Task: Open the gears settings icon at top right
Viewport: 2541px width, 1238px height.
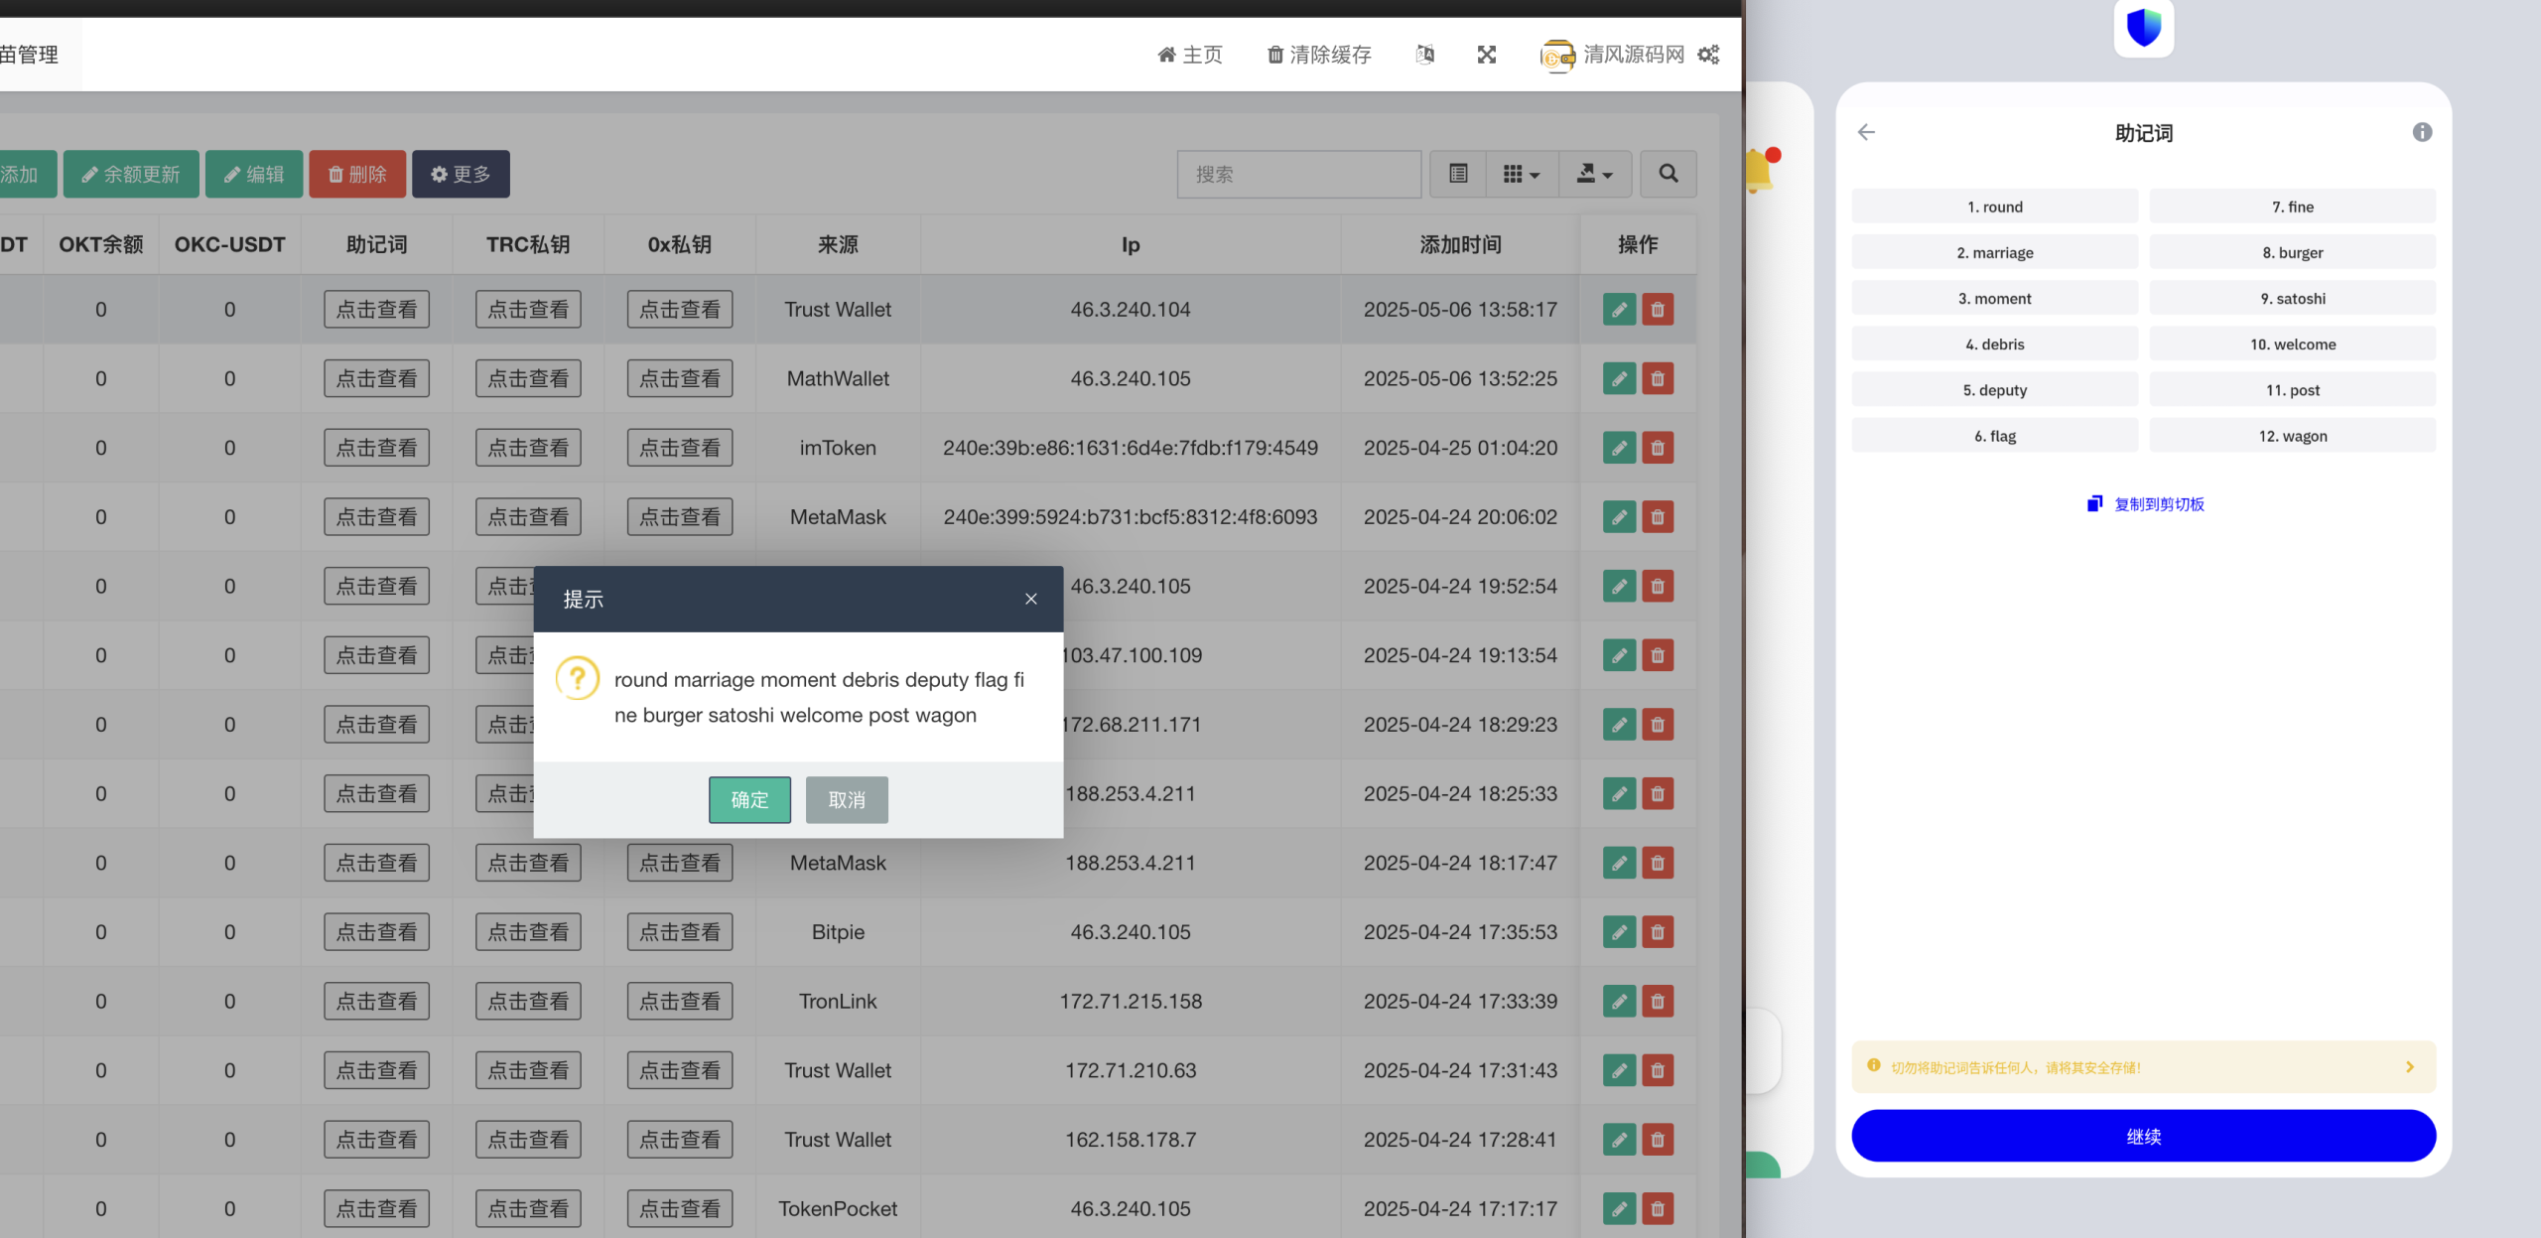Action: point(1708,55)
